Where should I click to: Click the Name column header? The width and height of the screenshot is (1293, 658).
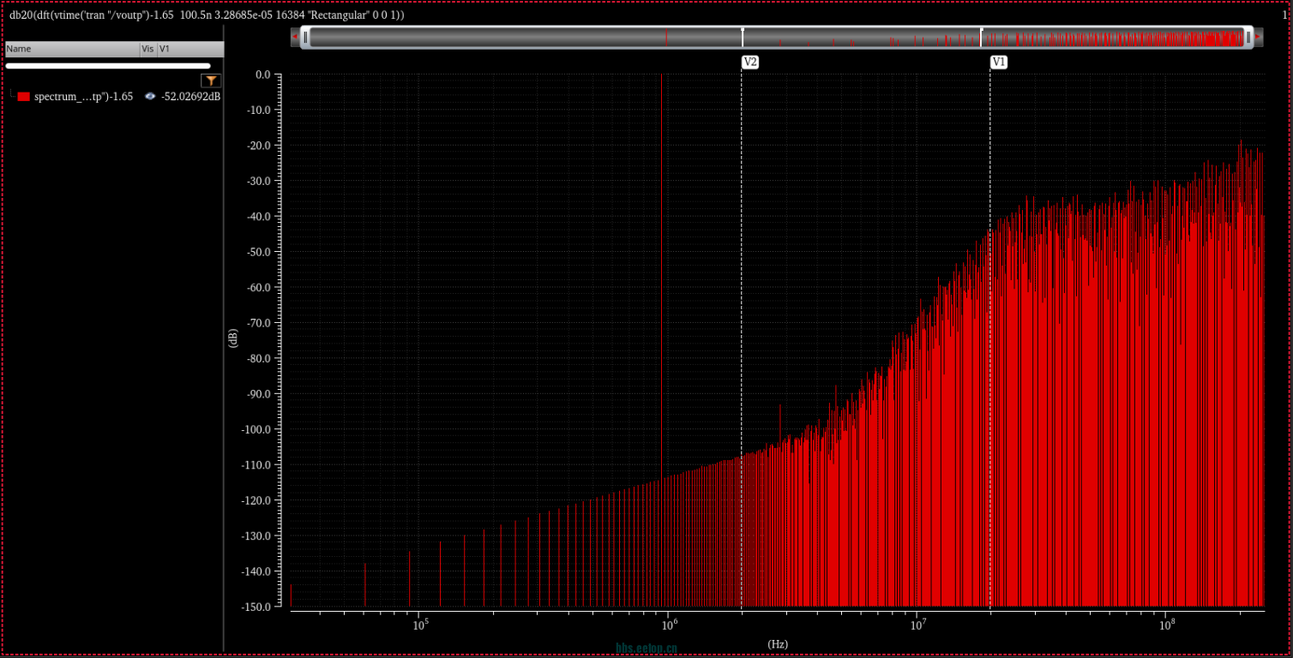click(x=19, y=49)
